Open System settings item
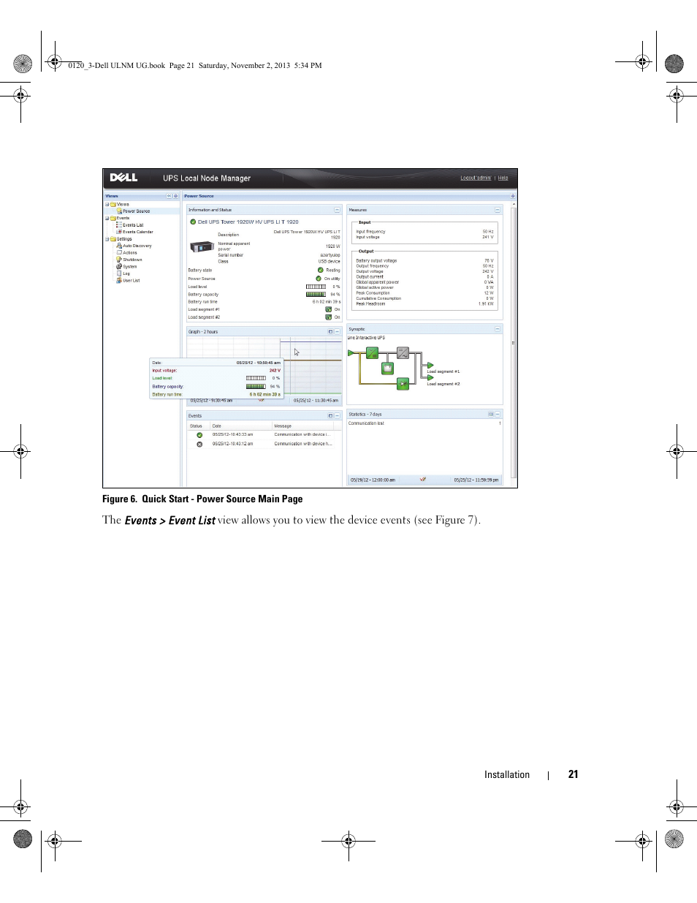697x903 pixels. 130,267
